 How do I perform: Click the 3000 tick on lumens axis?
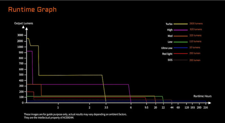(x=20, y=35)
